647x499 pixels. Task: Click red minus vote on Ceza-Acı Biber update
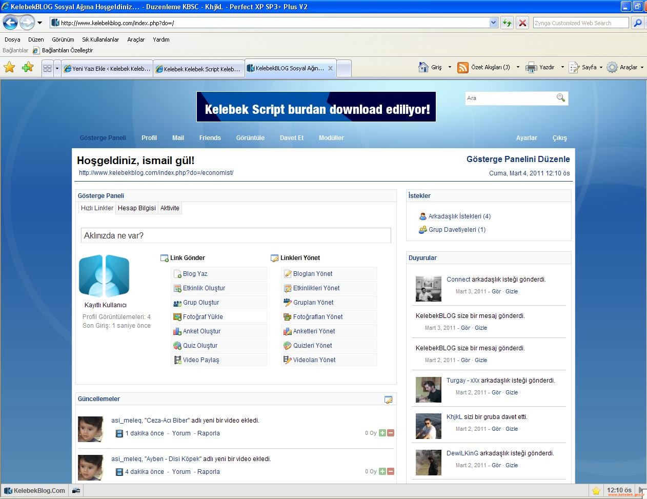(391, 433)
